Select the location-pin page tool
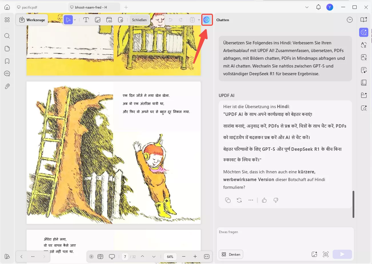This screenshot has width=372, height=264. coord(121,20)
